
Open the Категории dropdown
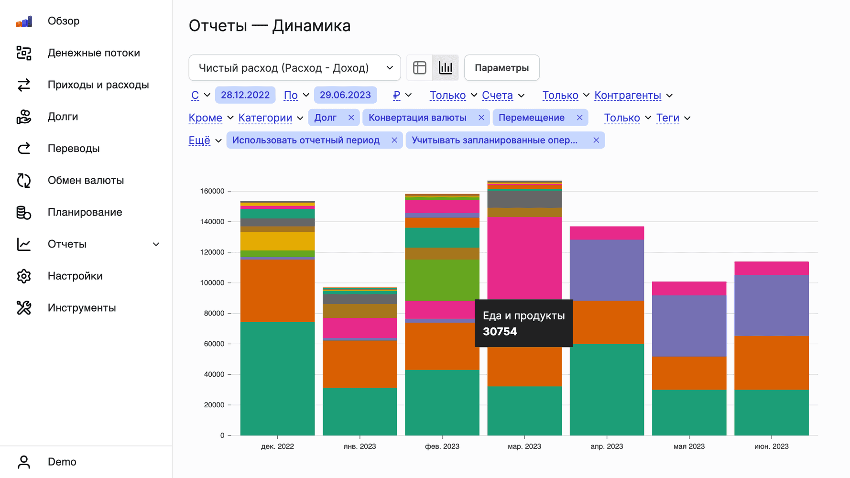coord(271,118)
